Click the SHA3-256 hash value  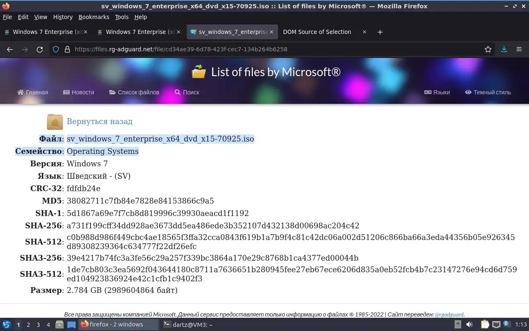[x=212, y=258]
